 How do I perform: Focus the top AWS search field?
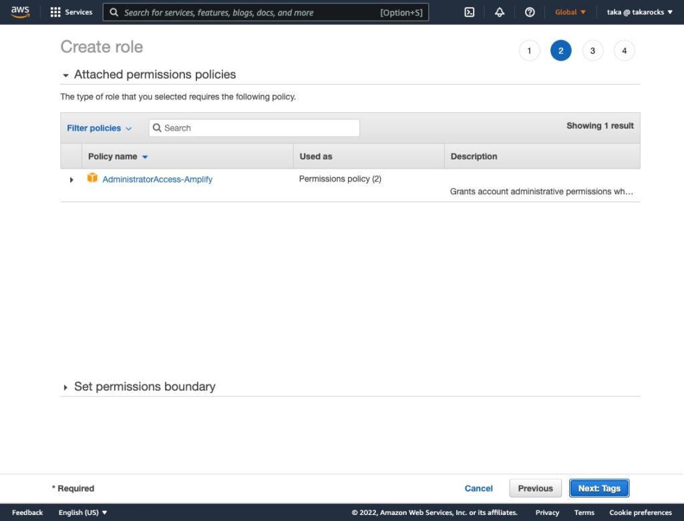(266, 12)
